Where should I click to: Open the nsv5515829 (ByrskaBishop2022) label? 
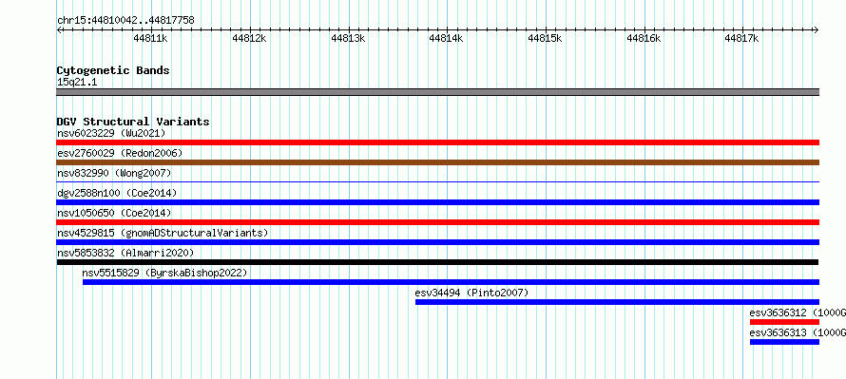pos(164,273)
